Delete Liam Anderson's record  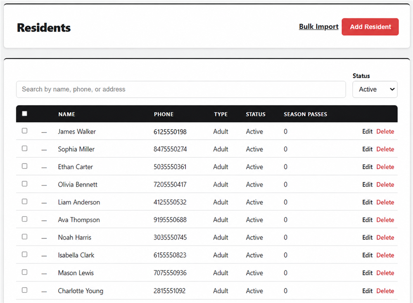coord(385,202)
